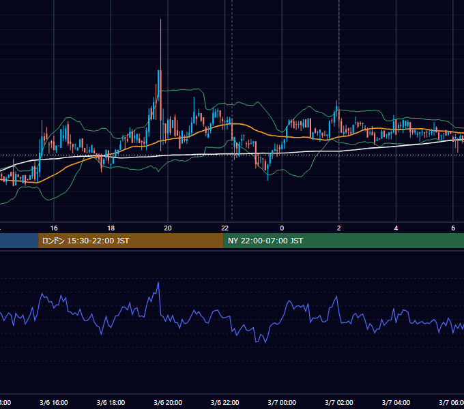
Task: Click the hour label 2 on the price chart axis
Action: [339, 228]
